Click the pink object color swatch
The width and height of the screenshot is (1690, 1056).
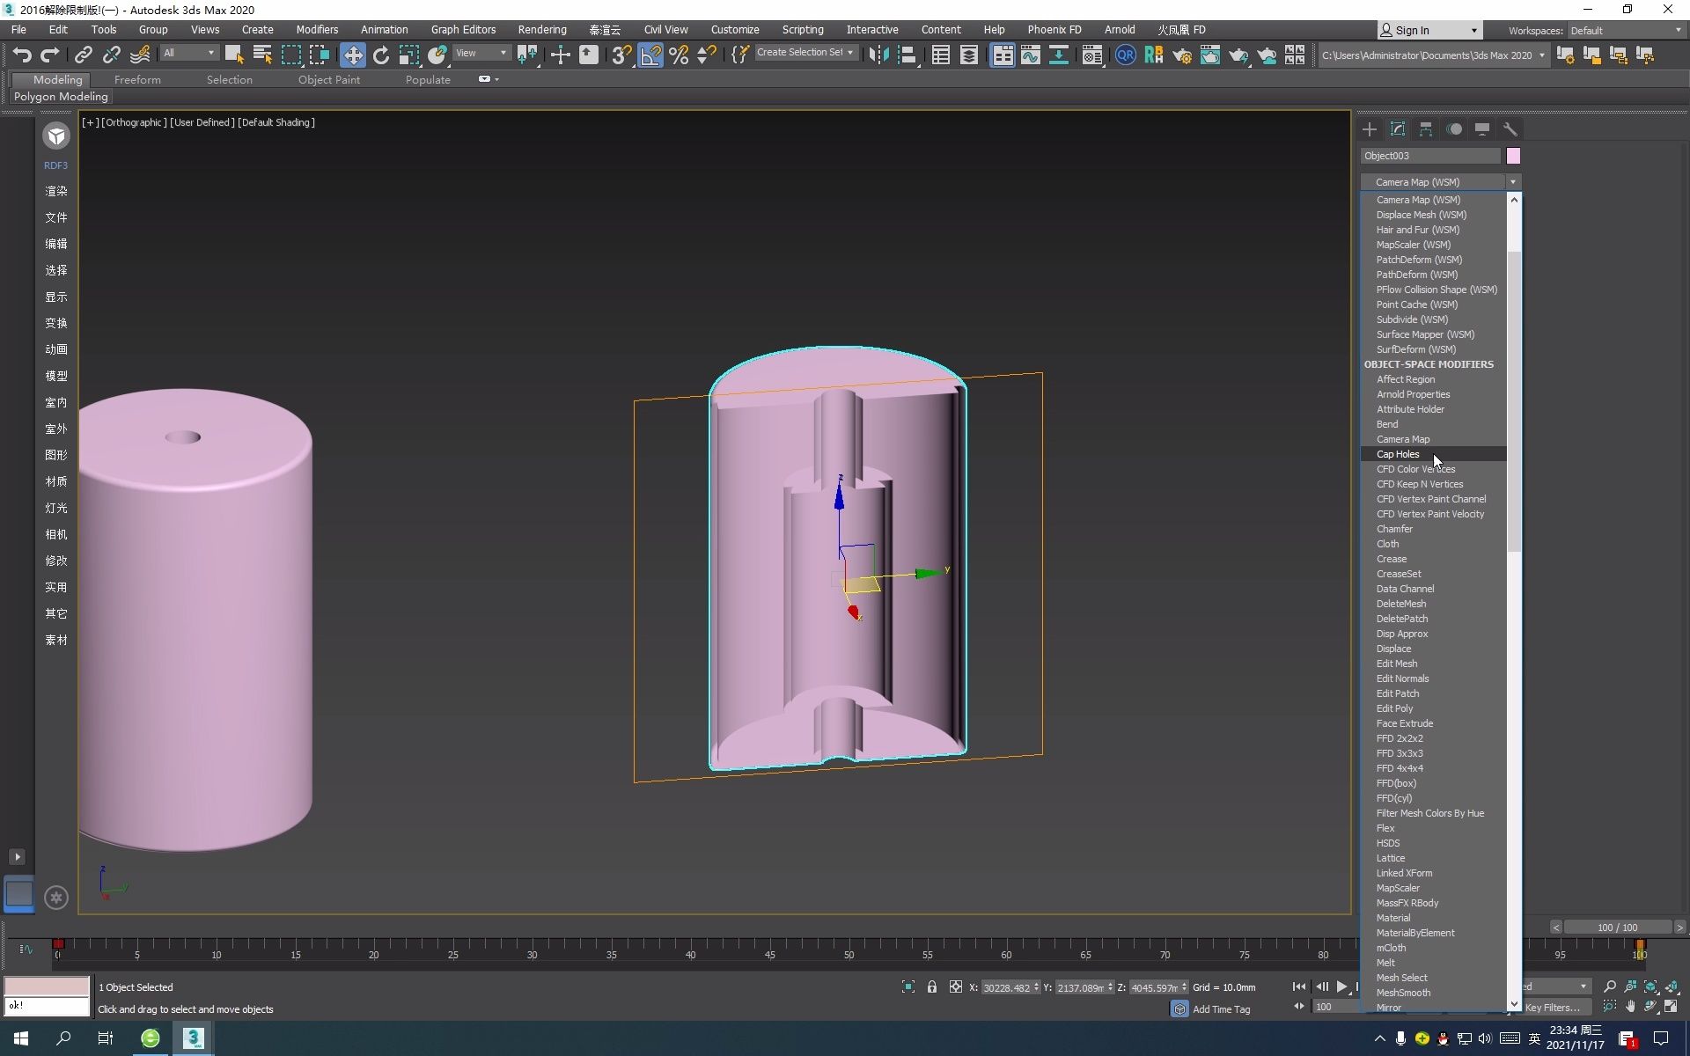pyautogui.click(x=1513, y=156)
